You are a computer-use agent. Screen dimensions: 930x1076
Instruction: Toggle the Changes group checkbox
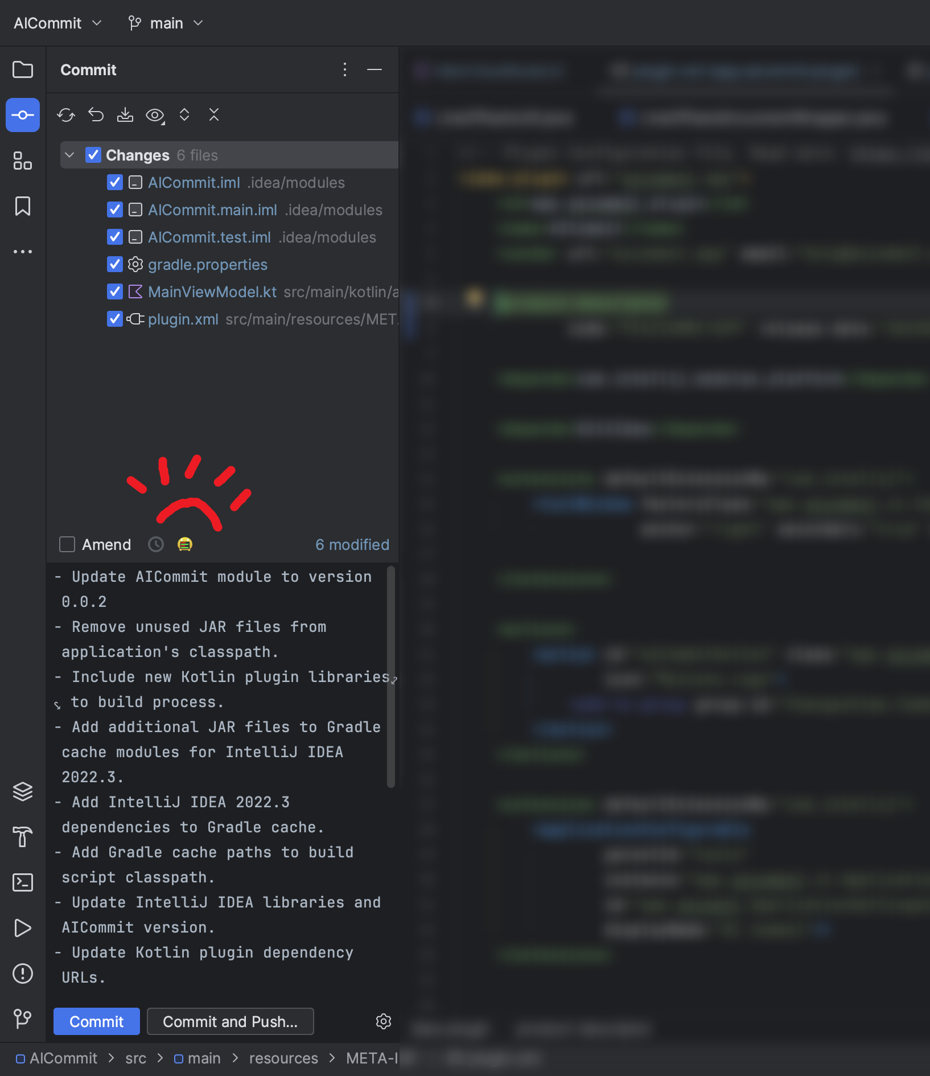(x=93, y=155)
